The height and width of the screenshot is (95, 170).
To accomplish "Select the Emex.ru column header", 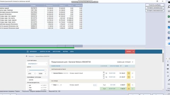I will (x=62, y=5).
